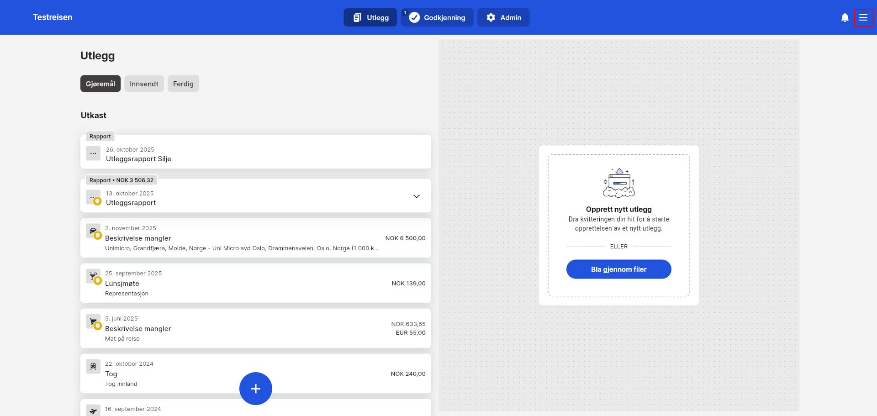Viewport: 877px width, 416px height.
Task: Click the airplane icon on September 2024 expense
Action: click(x=93, y=411)
